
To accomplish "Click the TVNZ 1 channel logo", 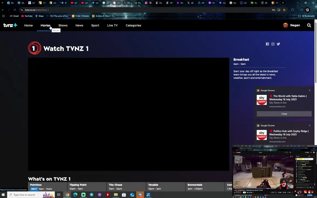I will click(x=35, y=48).
